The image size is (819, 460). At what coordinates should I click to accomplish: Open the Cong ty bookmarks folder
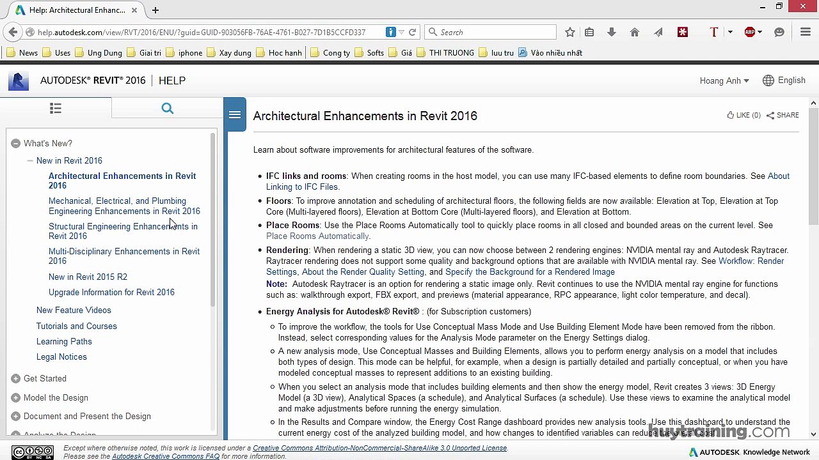(330, 52)
